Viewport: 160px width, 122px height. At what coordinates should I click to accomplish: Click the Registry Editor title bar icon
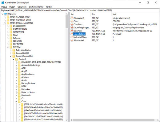pos(3,2)
